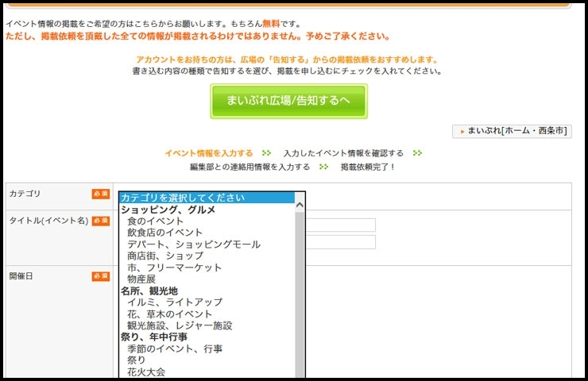Click the green まいぷれ広場/告知するへ button
The width and height of the screenshot is (588, 381).
[288, 100]
